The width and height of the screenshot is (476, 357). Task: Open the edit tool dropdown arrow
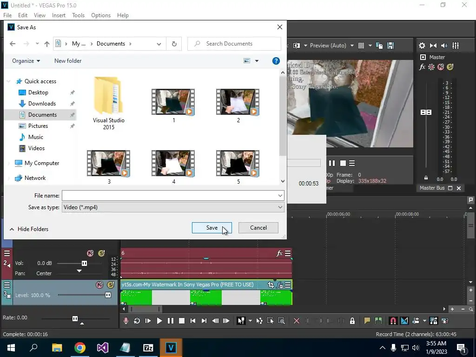pos(250,321)
